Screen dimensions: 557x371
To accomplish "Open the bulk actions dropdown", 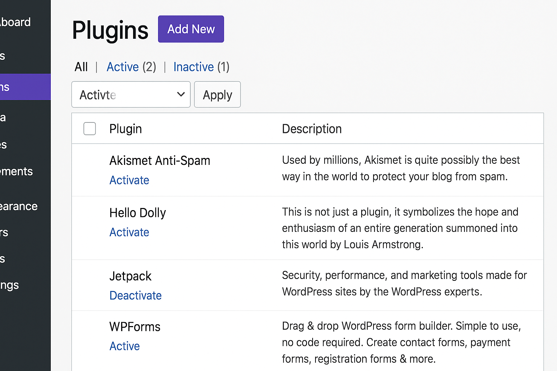I will pos(125,95).
